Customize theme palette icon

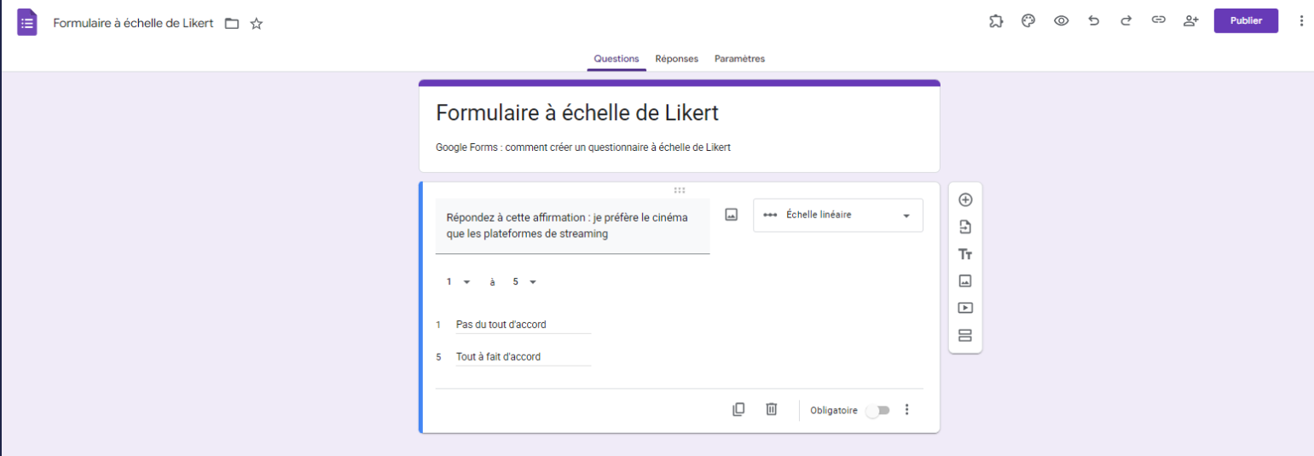1028,21
